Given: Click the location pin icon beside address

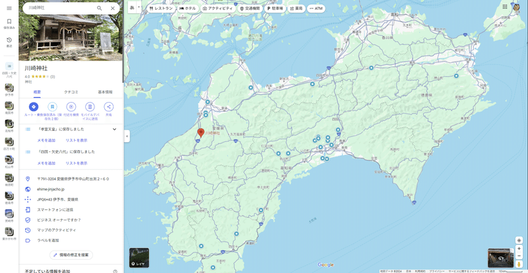Looking at the screenshot, I should [x=28, y=179].
